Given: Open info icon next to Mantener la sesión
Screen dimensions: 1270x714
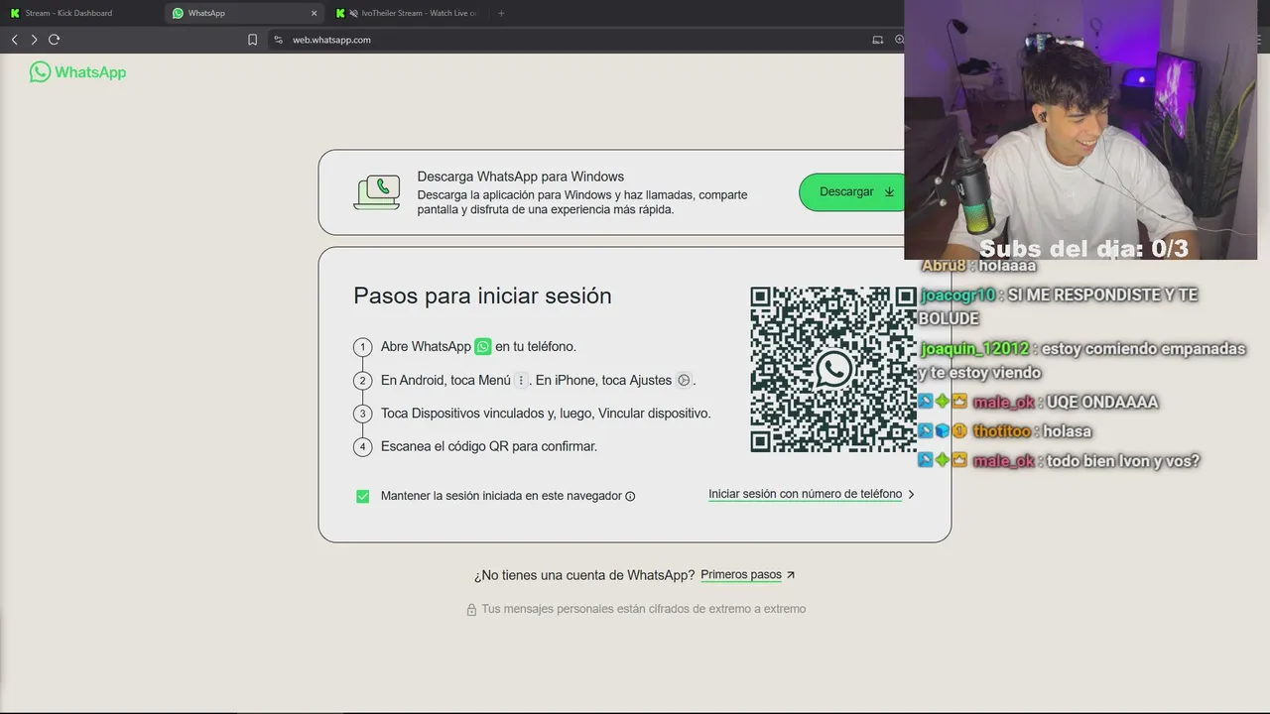Looking at the screenshot, I should 630,496.
